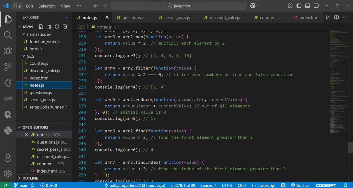
Task: Switch to the questions.js tab
Action: (x=133, y=18)
